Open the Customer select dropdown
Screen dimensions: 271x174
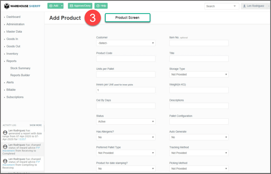click(x=126, y=43)
